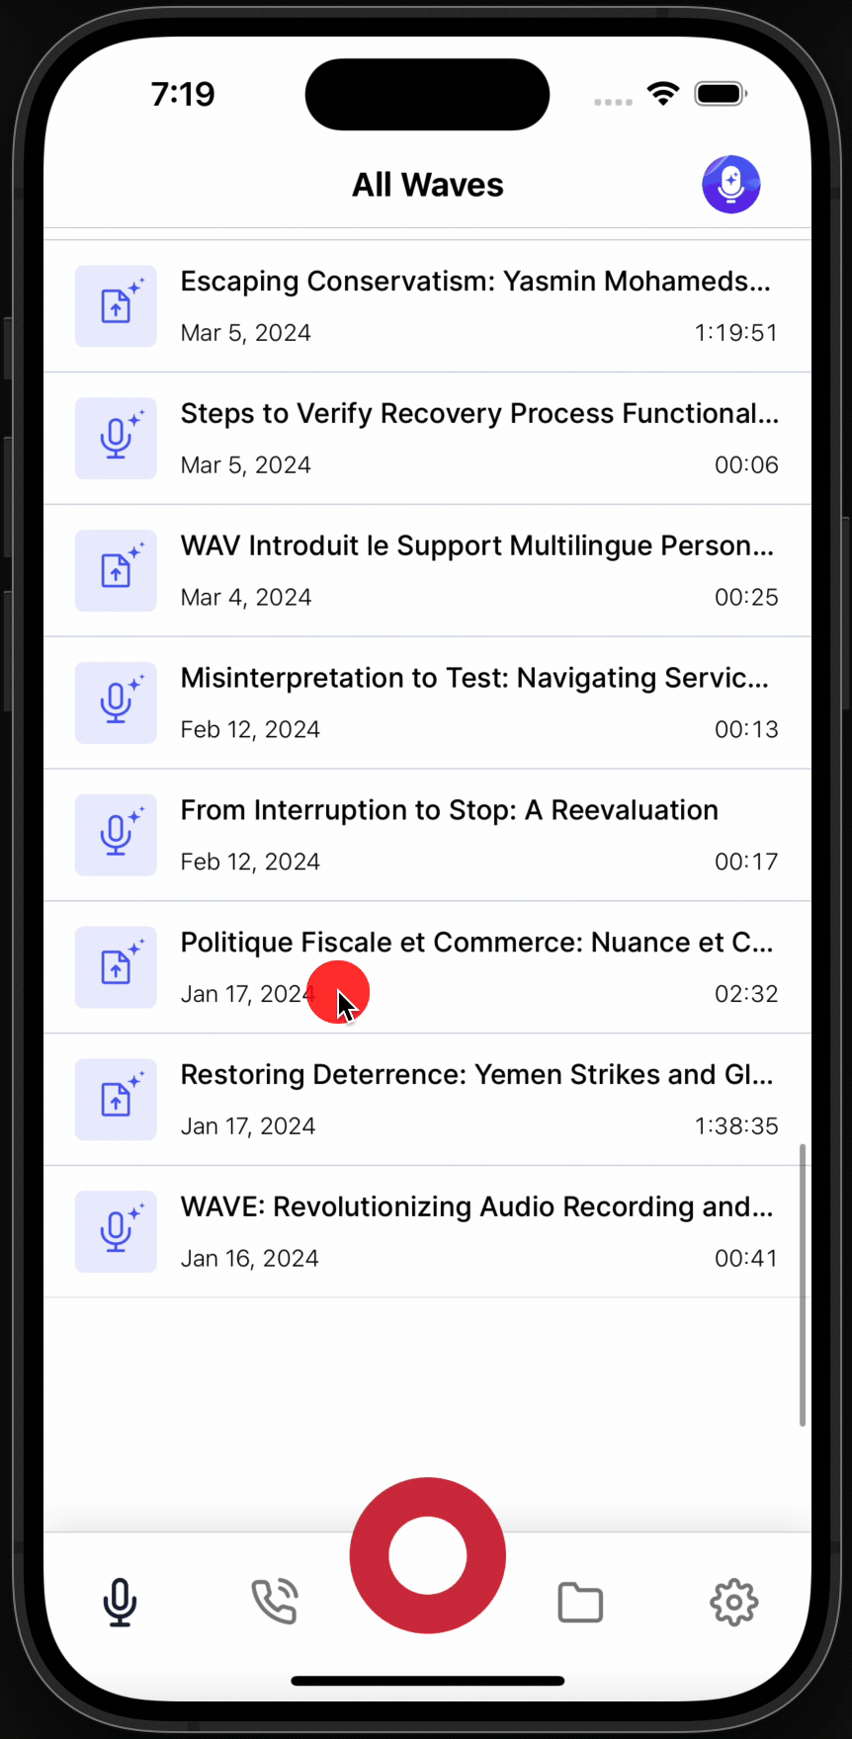852x1739 pixels.
Task: Open the Escaping Conservatism recording title
Action: pyautogui.click(x=475, y=282)
